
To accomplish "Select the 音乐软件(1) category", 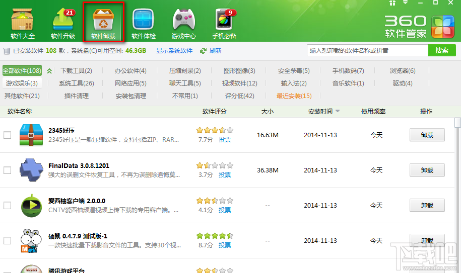I will coord(348,83).
